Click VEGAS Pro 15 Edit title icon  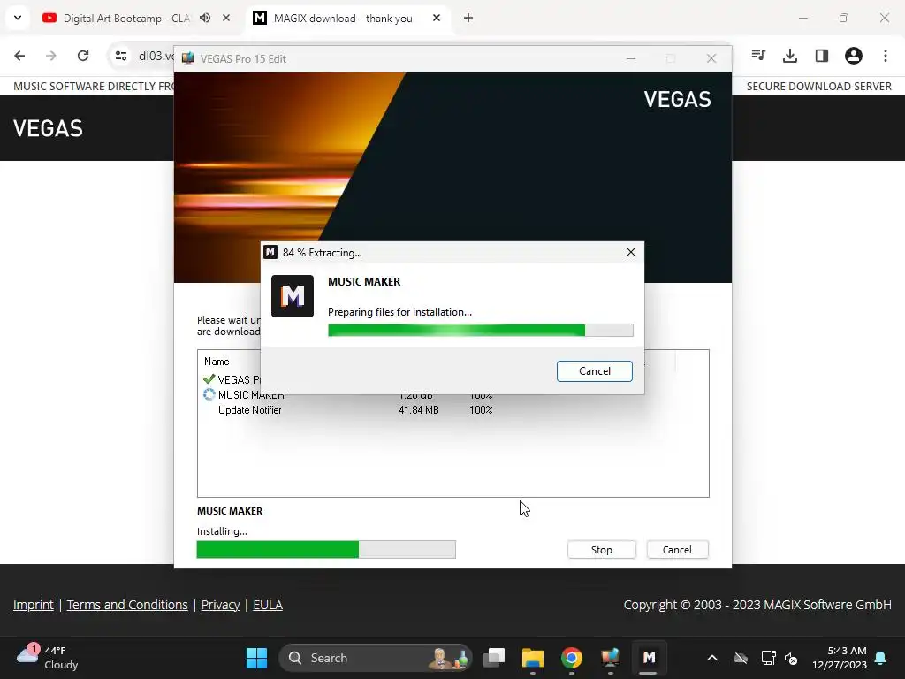pyautogui.click(x=188, y=58)
